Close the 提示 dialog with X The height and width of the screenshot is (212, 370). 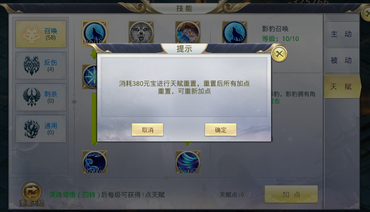pyautogui.click(x=279, y=54)
